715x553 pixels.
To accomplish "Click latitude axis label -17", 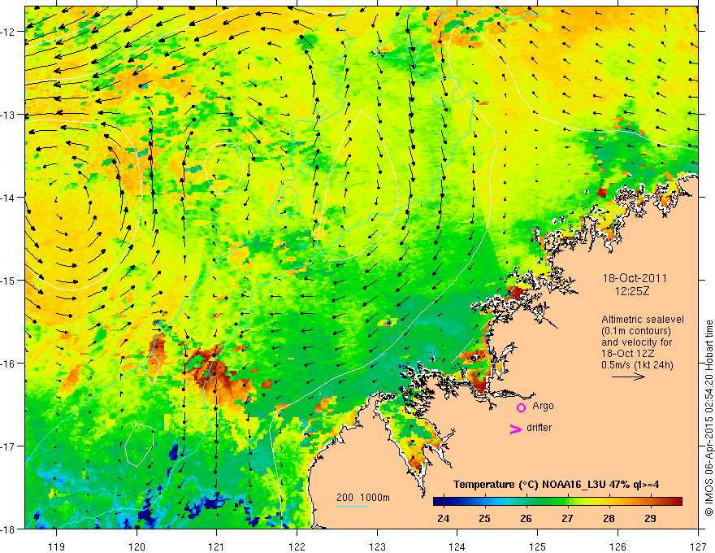I will click(x=8, y=446).
